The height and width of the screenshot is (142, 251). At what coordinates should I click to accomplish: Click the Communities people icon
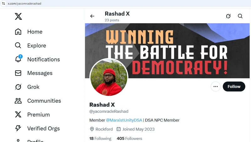(x=18, y=101)
